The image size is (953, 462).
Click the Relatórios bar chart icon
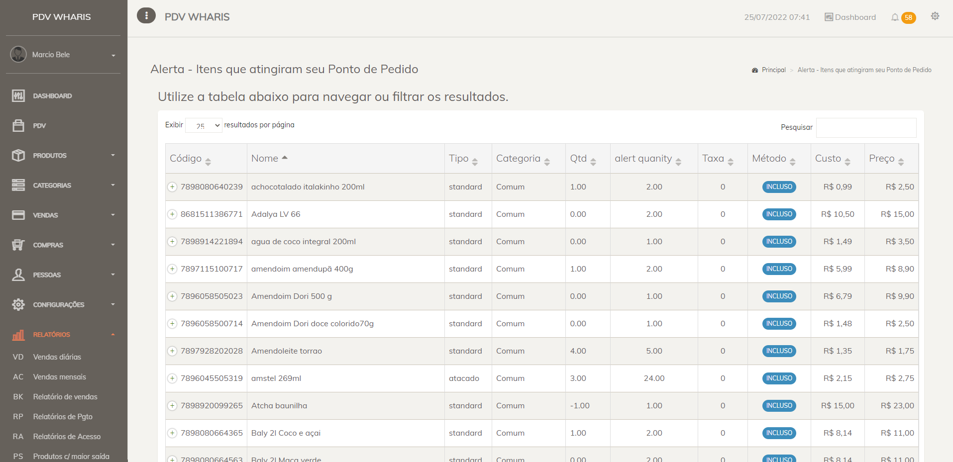(x=18, y=335)
